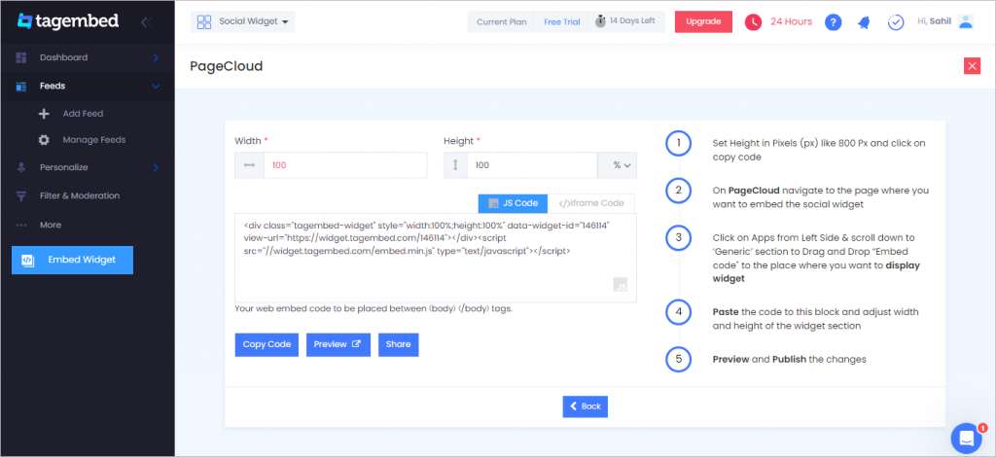Image resolution: width=996 pixels, height=457 pixels.
Task: Collapse the sidebar with double chevron
Action: click(146, 22)
